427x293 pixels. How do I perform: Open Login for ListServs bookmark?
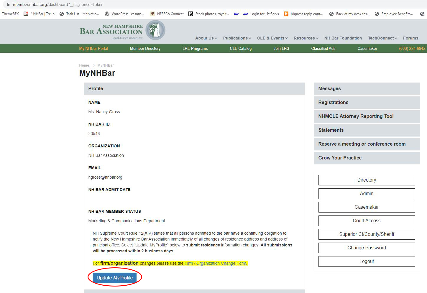click(x=261, y=14)
